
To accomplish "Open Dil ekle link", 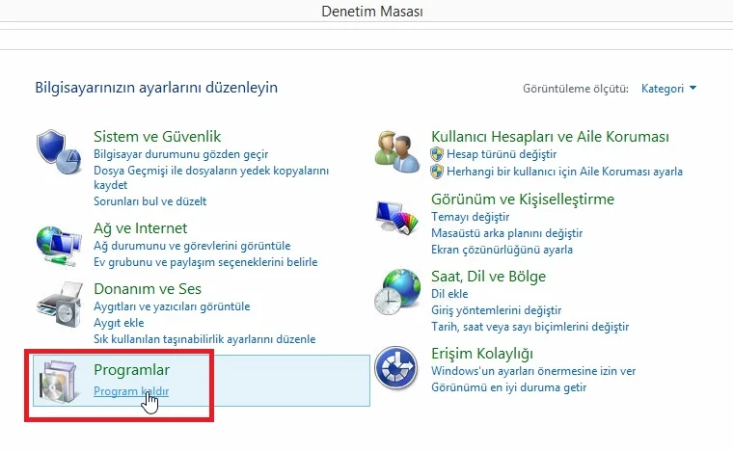I will click(x=449, y=294).
